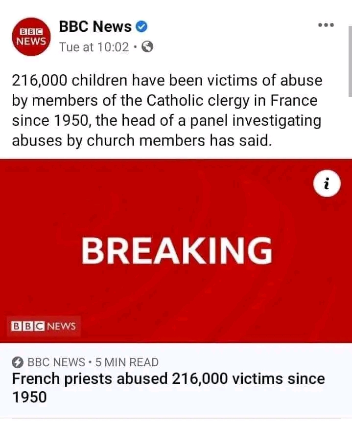Screen dimensions: 352x422
Task: Open the BBC News page name link
Action: (95, 26)
